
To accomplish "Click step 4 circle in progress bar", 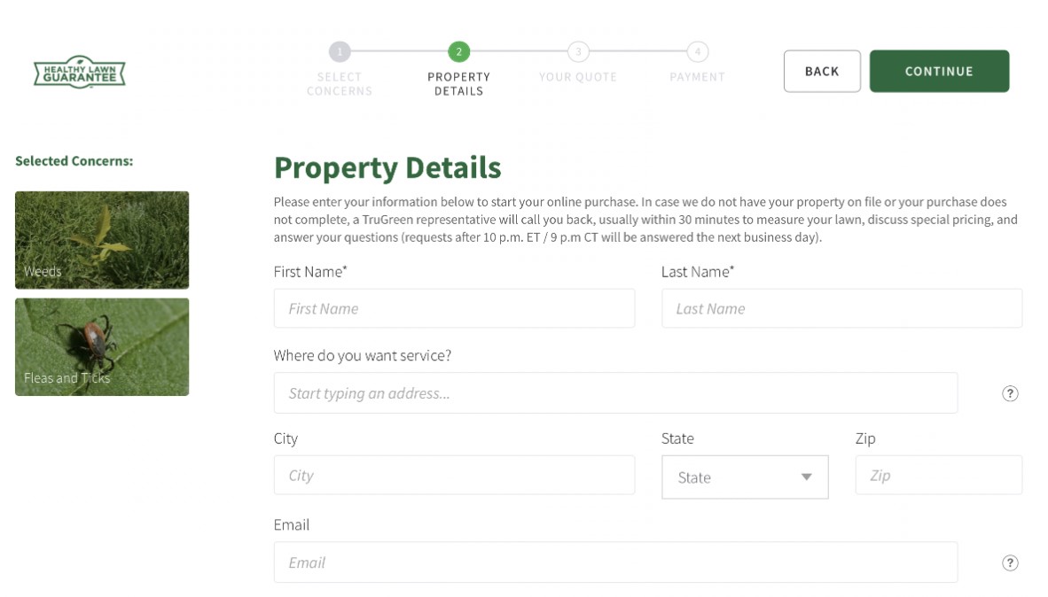I will [698, 51].
